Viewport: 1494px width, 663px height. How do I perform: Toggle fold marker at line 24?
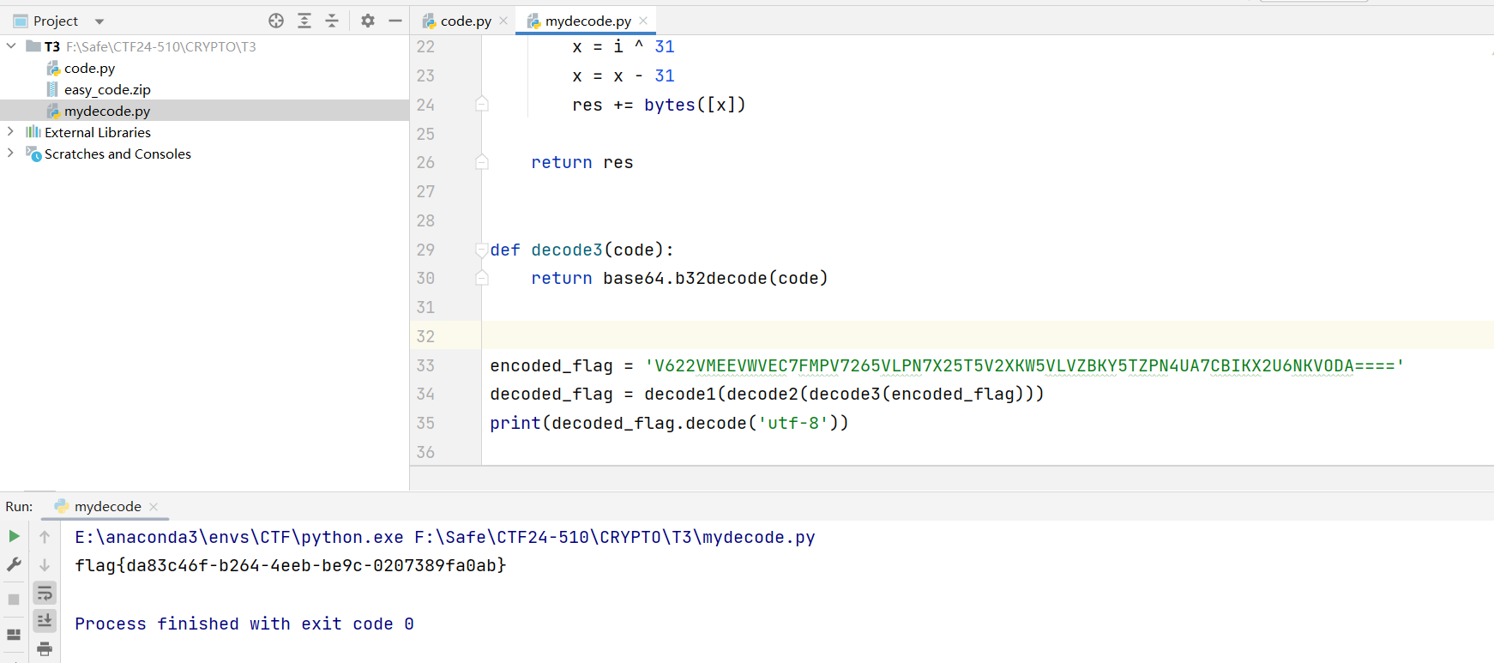(482, 105)
